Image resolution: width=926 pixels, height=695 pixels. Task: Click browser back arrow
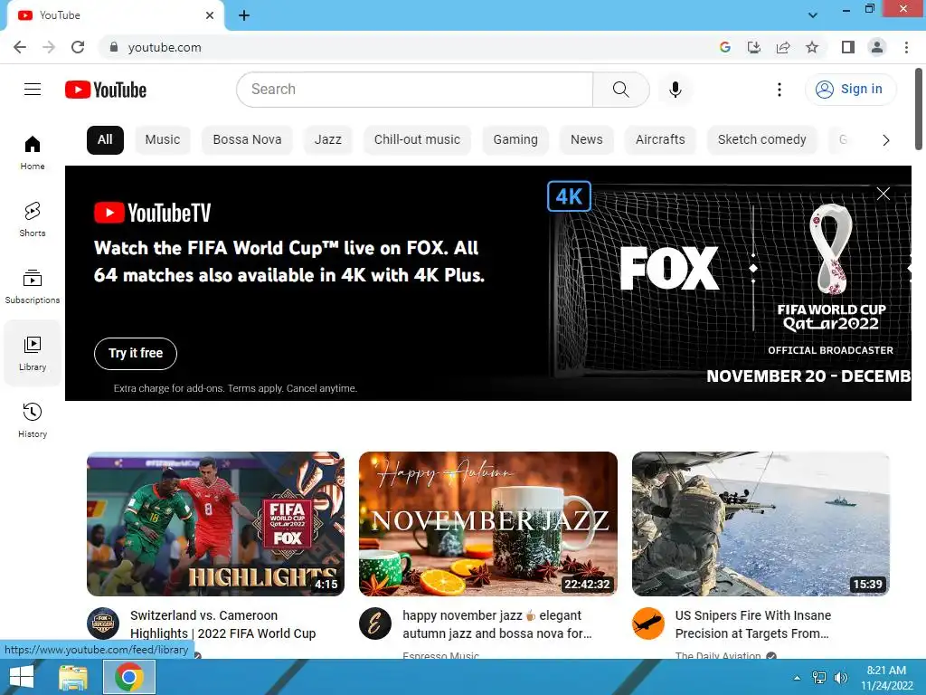point(20,47)
